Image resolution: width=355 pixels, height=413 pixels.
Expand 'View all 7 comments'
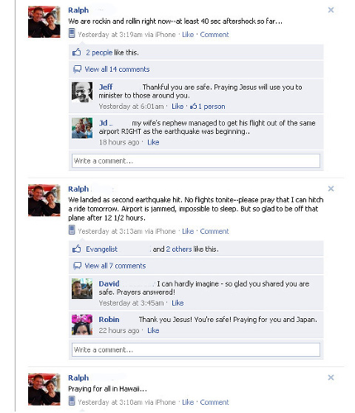pyautogui.click(x=115, y=266)
